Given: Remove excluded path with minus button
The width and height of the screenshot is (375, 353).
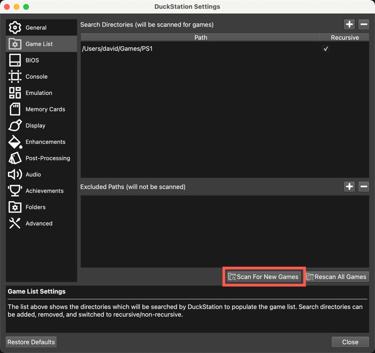Looking at the screenshot, I should 364,187.
